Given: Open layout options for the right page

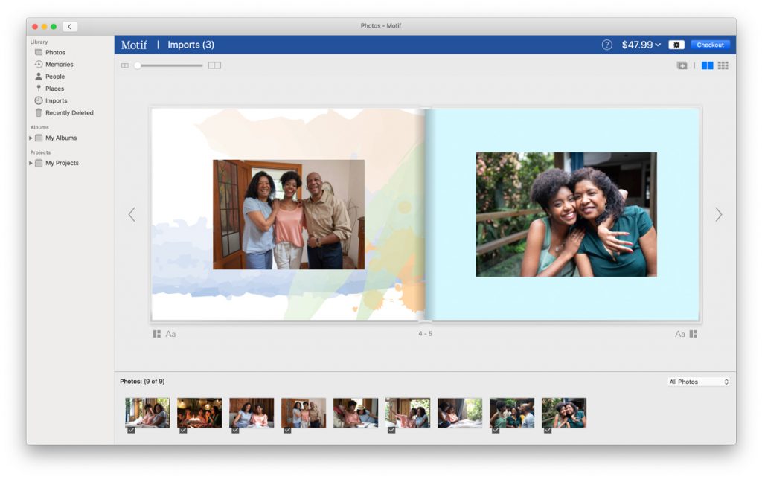Looking at the screenshot, I should tap(694, 334).
